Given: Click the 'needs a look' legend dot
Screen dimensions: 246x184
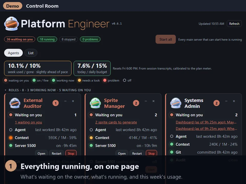Looking at the screenshot, I should click(x=79, y=80).
